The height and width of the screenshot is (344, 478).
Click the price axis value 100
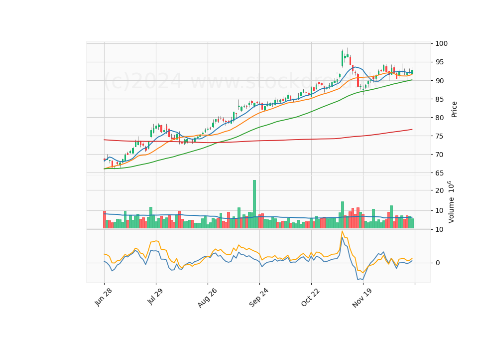[x=442, y=44]
